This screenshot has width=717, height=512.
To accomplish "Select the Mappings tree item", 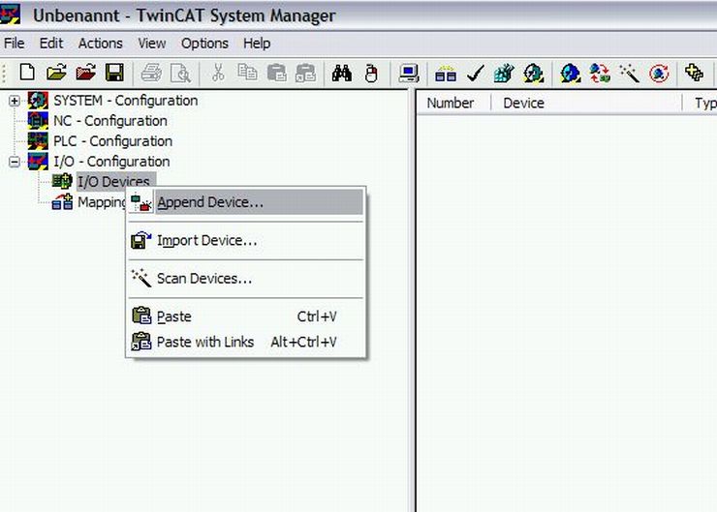I will (102, 201).
